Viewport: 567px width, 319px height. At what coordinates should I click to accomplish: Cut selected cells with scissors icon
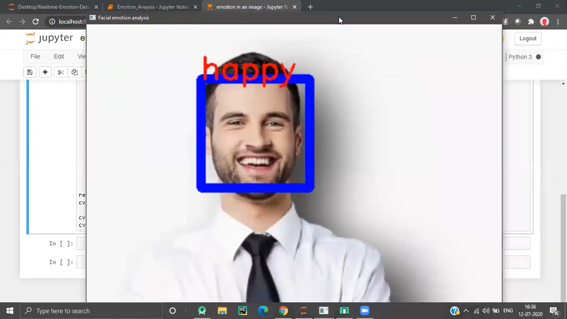(x=61, y=72)
